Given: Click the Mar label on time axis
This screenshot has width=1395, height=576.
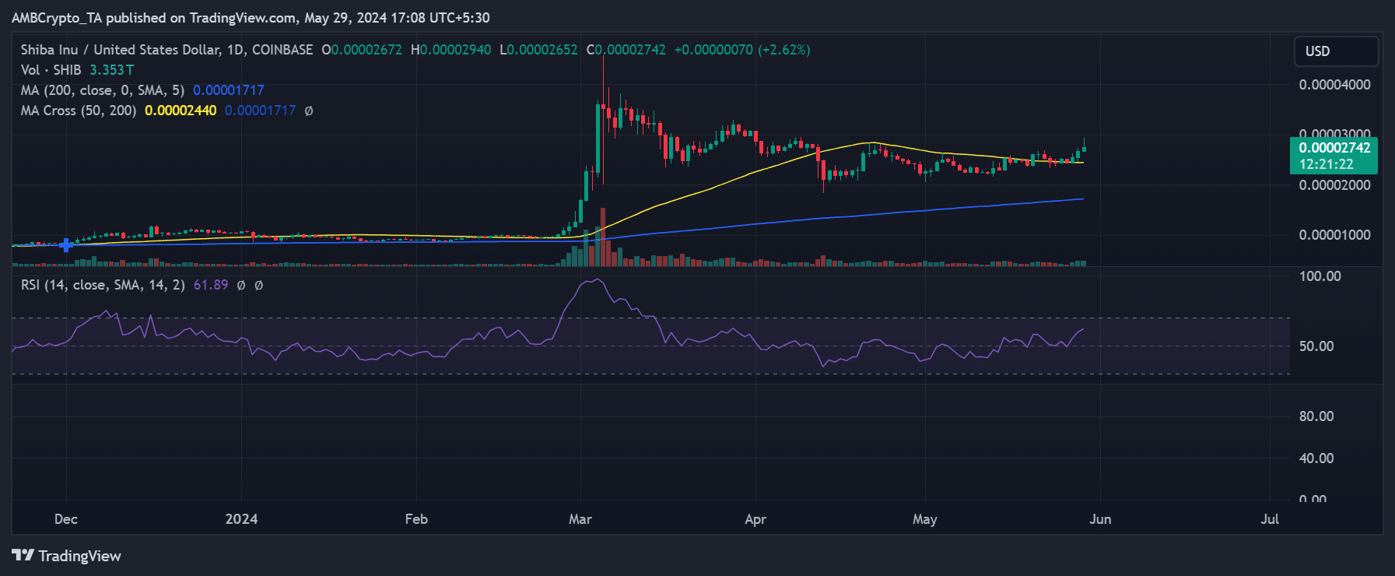Looking at the screenshot, I should point(580,519).
